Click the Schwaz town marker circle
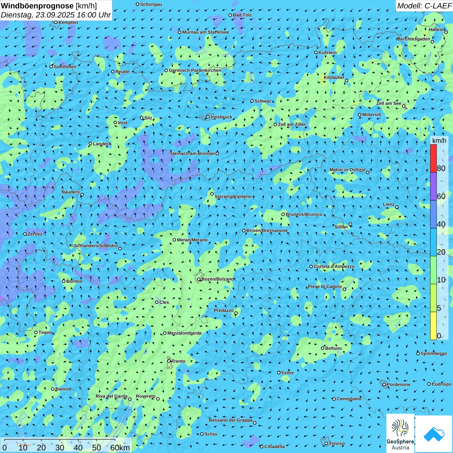This screenshot has height=453, width=453. point(252,101)
